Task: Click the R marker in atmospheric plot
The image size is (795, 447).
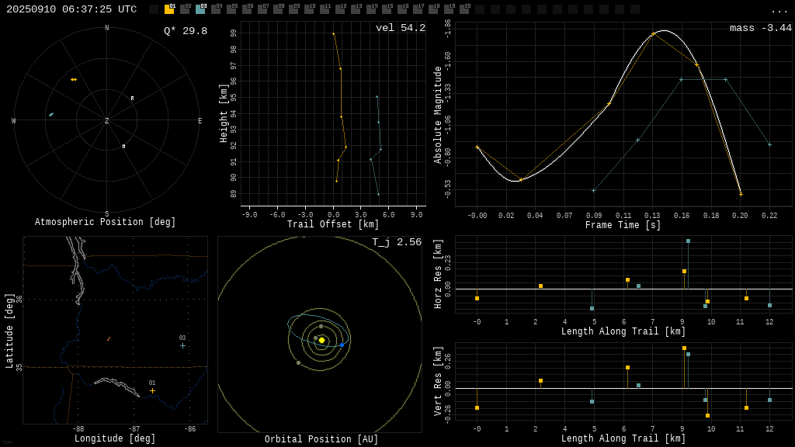Action: (x=132, y=99)
